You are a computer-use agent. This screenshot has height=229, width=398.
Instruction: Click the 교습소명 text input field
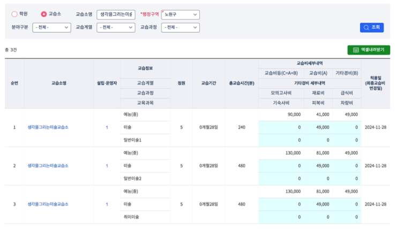[116, 14]
